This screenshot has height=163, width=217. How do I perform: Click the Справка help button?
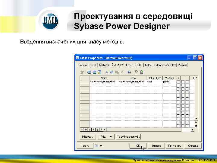[193, 146]
